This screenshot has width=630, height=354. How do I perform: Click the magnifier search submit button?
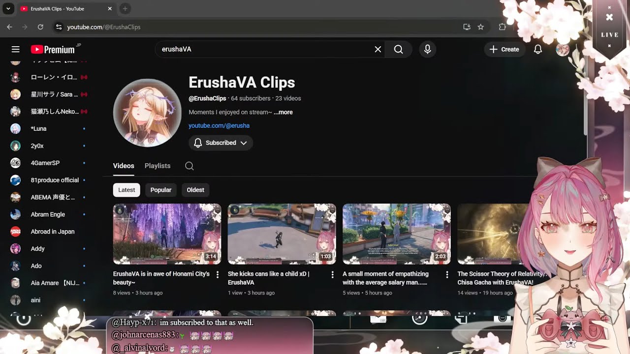pyautogui.click(x=399, y=49)
